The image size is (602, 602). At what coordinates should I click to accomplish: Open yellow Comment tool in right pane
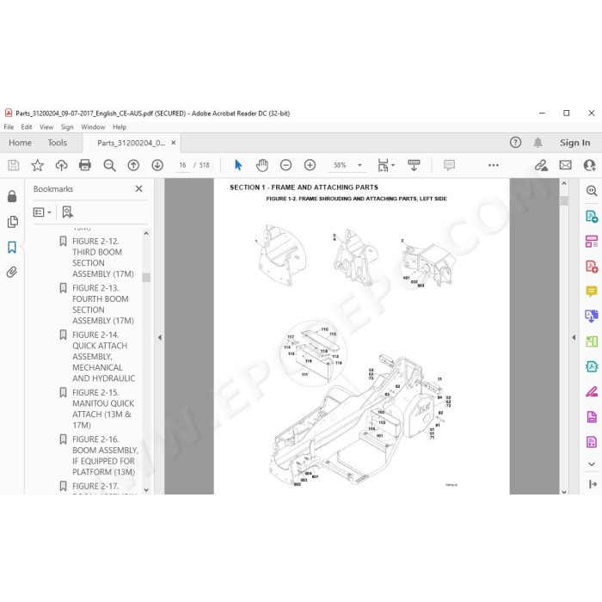click(592, 292)
